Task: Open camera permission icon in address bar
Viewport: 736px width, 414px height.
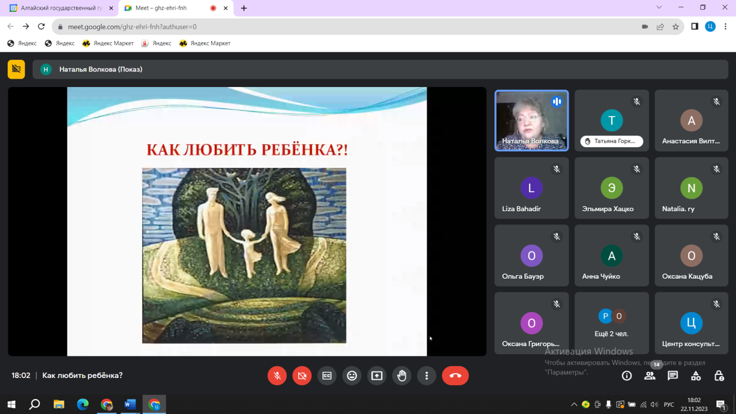Action: point(645,27)
